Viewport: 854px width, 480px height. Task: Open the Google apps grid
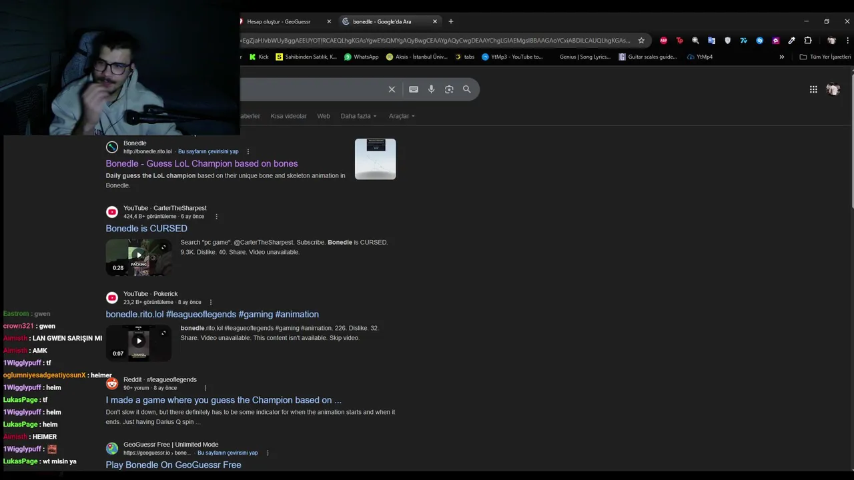(x=813, y=89)
